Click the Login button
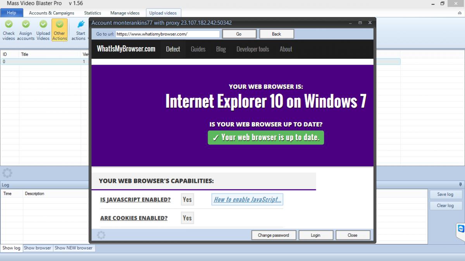This screenshot has height=261, width=465. [315, 235]
